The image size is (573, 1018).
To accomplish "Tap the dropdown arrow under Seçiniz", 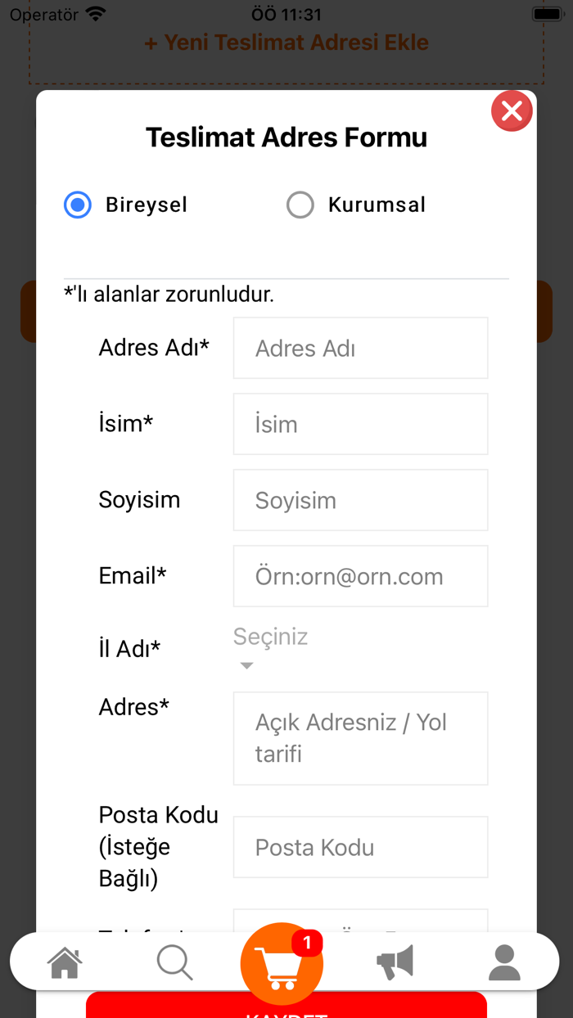I will 246,665.
